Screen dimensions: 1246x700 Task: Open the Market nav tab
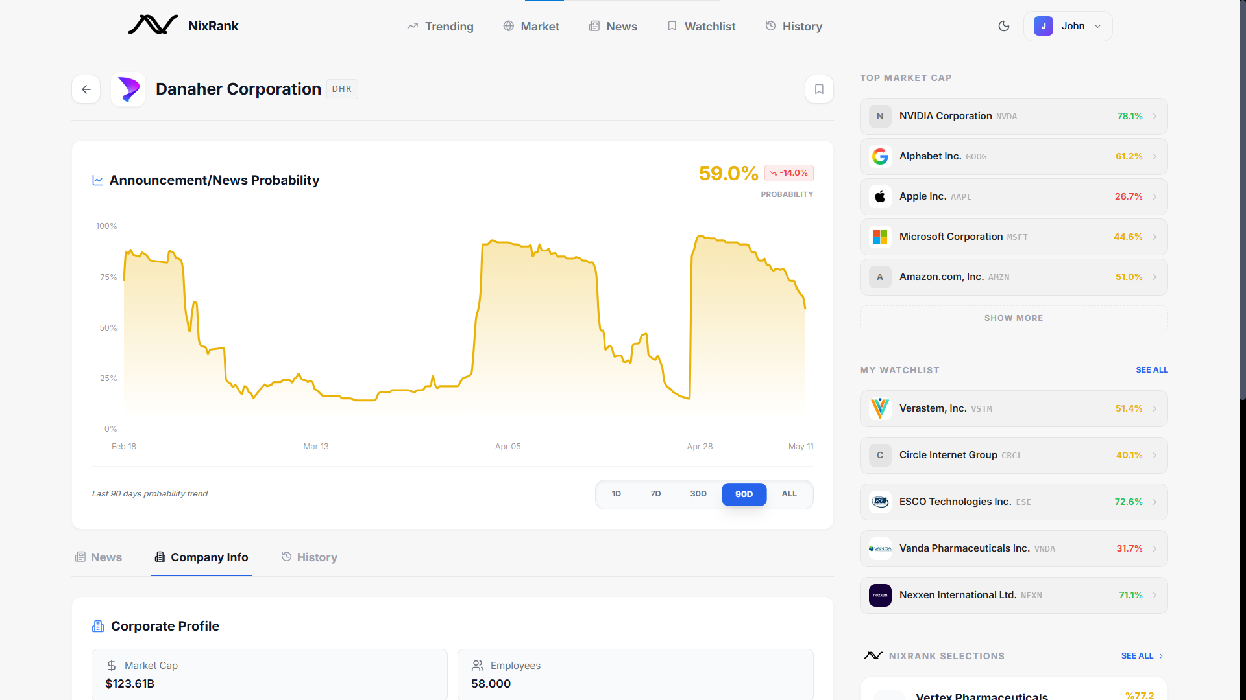click(531, 26)
